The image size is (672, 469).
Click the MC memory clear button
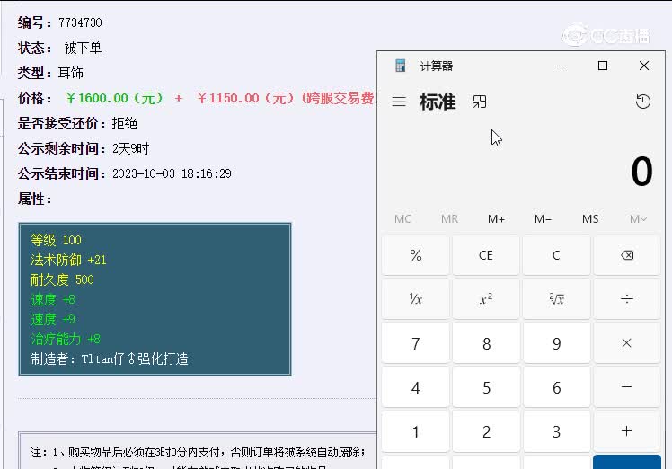(x=402, y=219)
